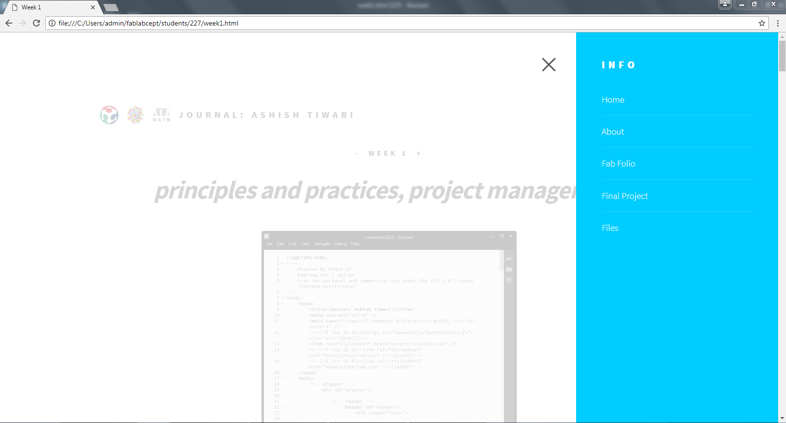This screenshot has width=786, height=423.
Task: Click the scrollbar up arrow
Action: point(782,36)
